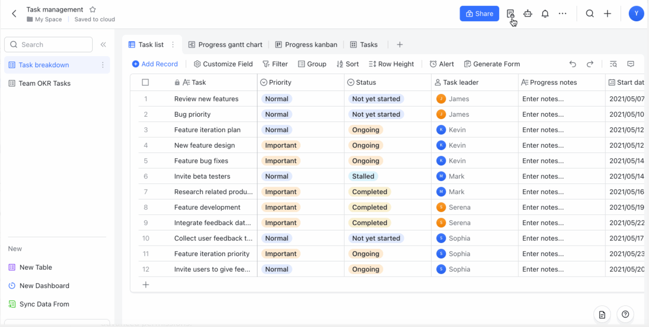649x327 pixels.
Task: Click the Share button
Action: pyautogui.click(x=479, y=14)
